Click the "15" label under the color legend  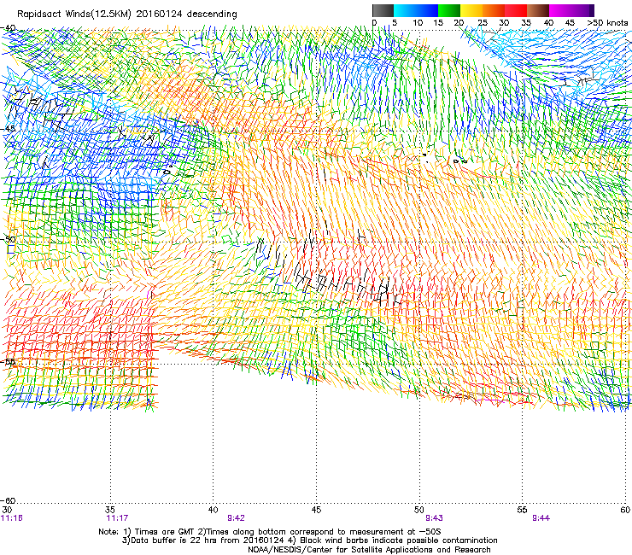tap(438, 23)
